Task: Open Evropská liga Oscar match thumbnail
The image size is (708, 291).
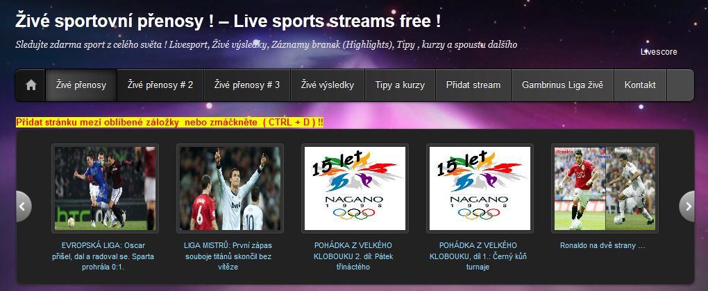Action: (x=106, y=188)
